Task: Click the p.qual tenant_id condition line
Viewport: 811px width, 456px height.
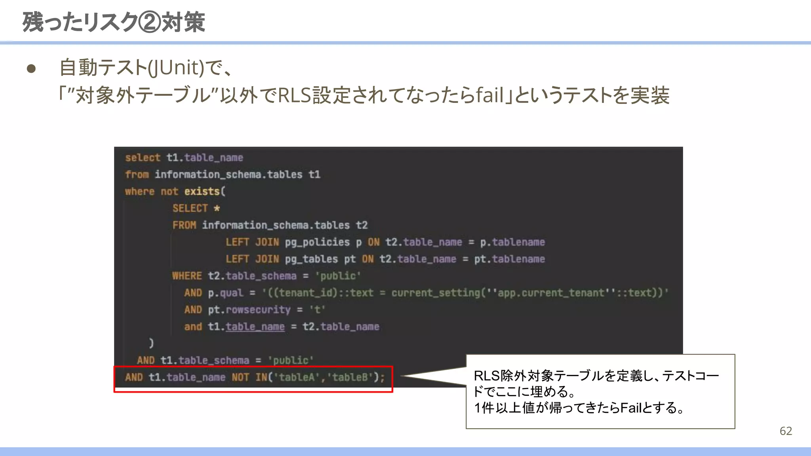Action: tap(426, 293)
